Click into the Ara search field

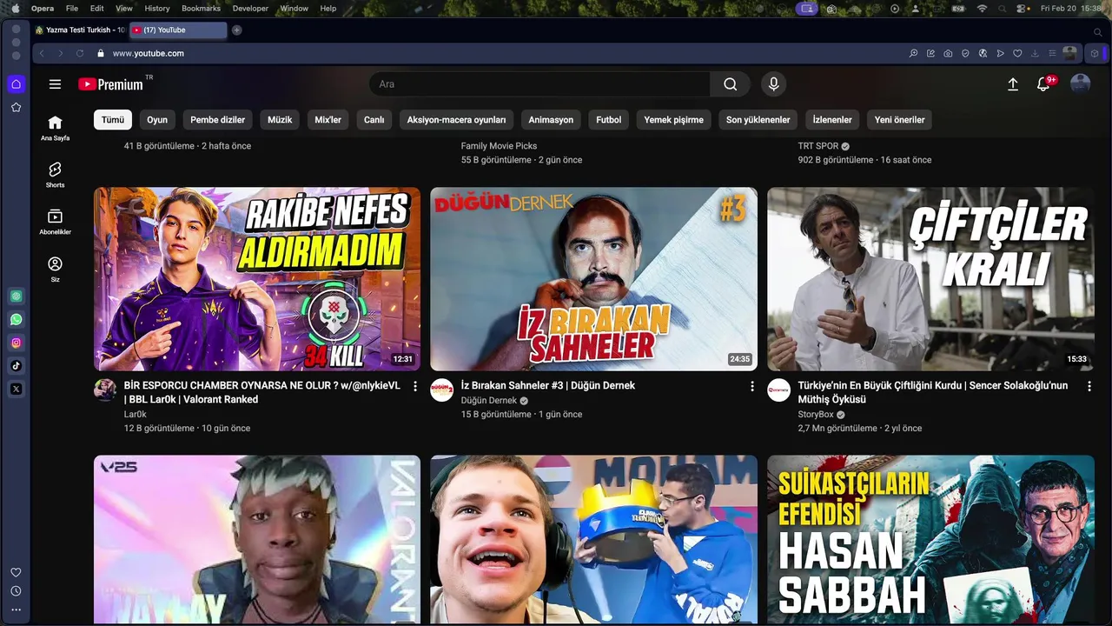[539, 84]
